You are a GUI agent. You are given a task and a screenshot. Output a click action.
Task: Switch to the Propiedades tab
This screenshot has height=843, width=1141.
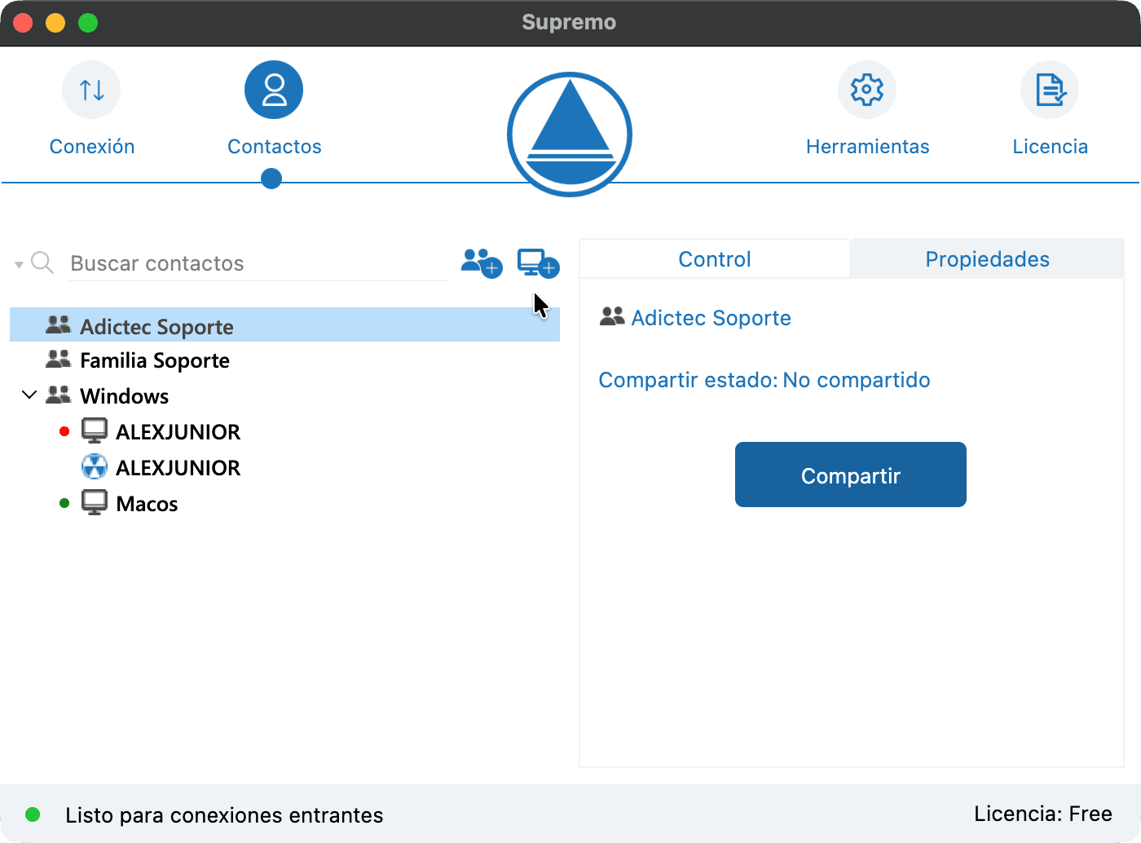[x=987, y=259]
